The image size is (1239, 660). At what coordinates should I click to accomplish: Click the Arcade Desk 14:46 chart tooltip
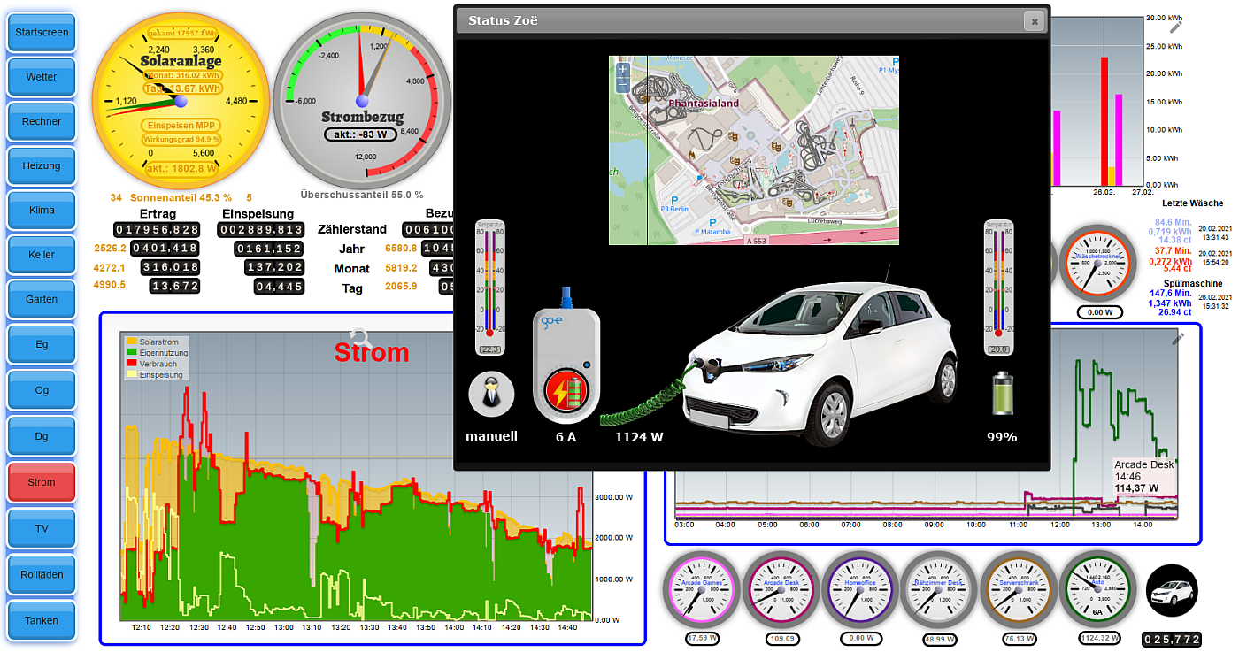1143,476
